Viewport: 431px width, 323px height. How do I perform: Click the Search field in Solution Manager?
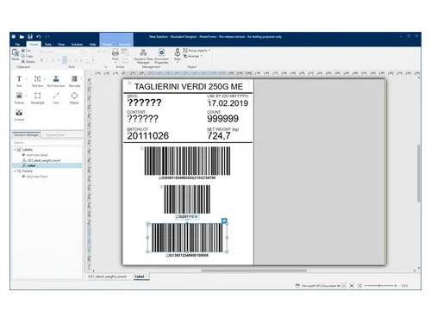click(47, 142)
